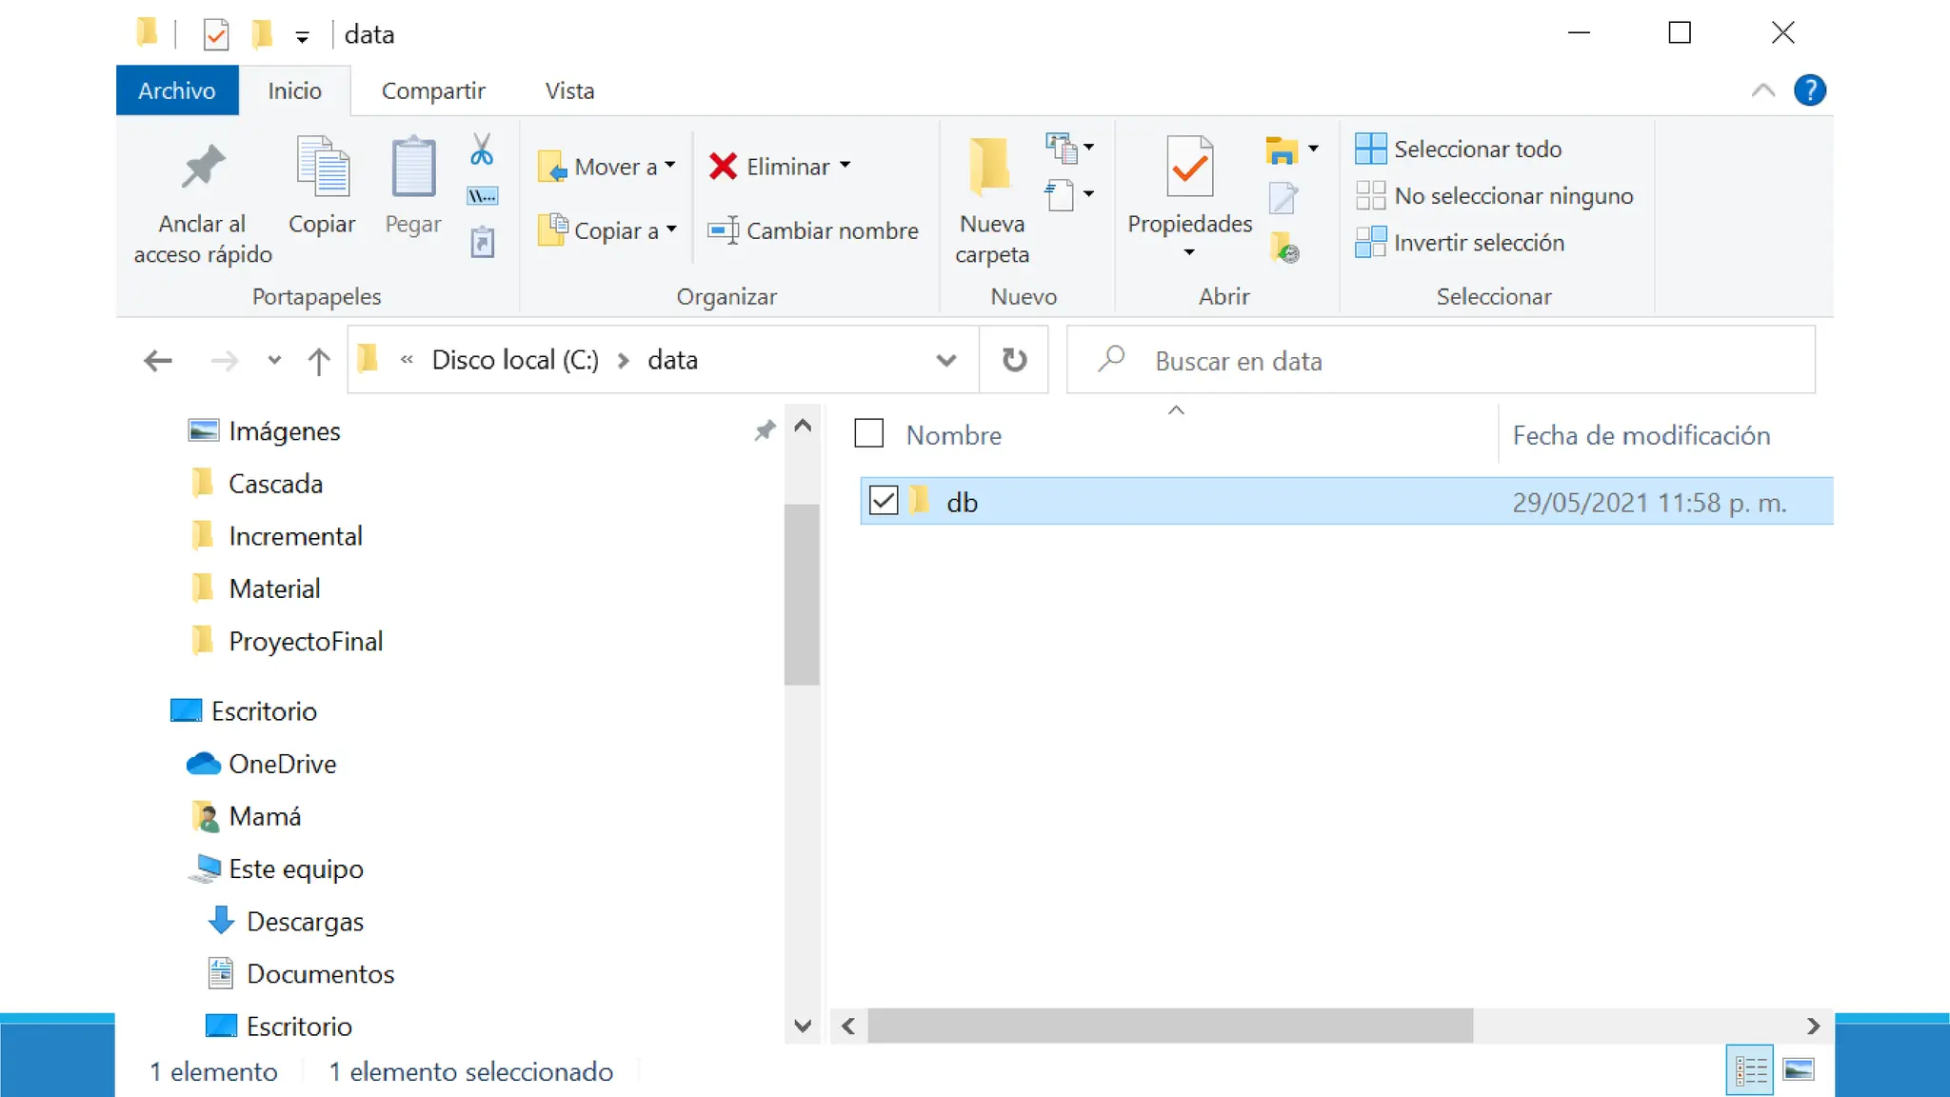Open the Vista ribbon tab
This screenshot has height=1097, width=1950.
[569, 90]
